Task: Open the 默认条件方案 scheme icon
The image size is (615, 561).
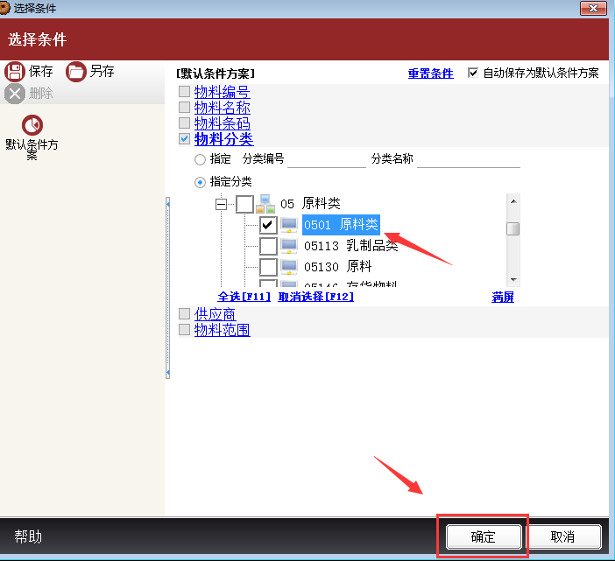Action: [32, 125]
